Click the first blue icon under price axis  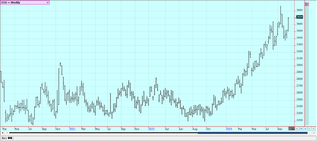[301, 129]
